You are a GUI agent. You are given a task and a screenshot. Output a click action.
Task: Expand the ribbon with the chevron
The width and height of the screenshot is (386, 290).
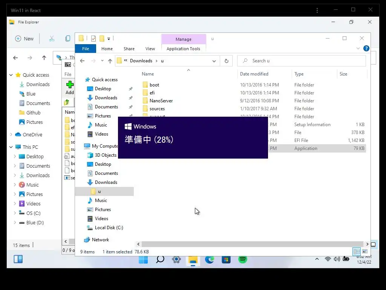[x=358, y=48]
